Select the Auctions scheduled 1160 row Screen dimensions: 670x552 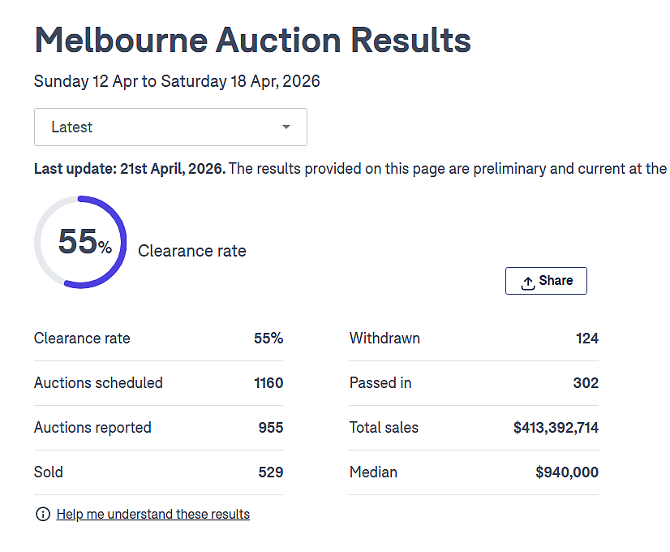click(x=158, y=383)
